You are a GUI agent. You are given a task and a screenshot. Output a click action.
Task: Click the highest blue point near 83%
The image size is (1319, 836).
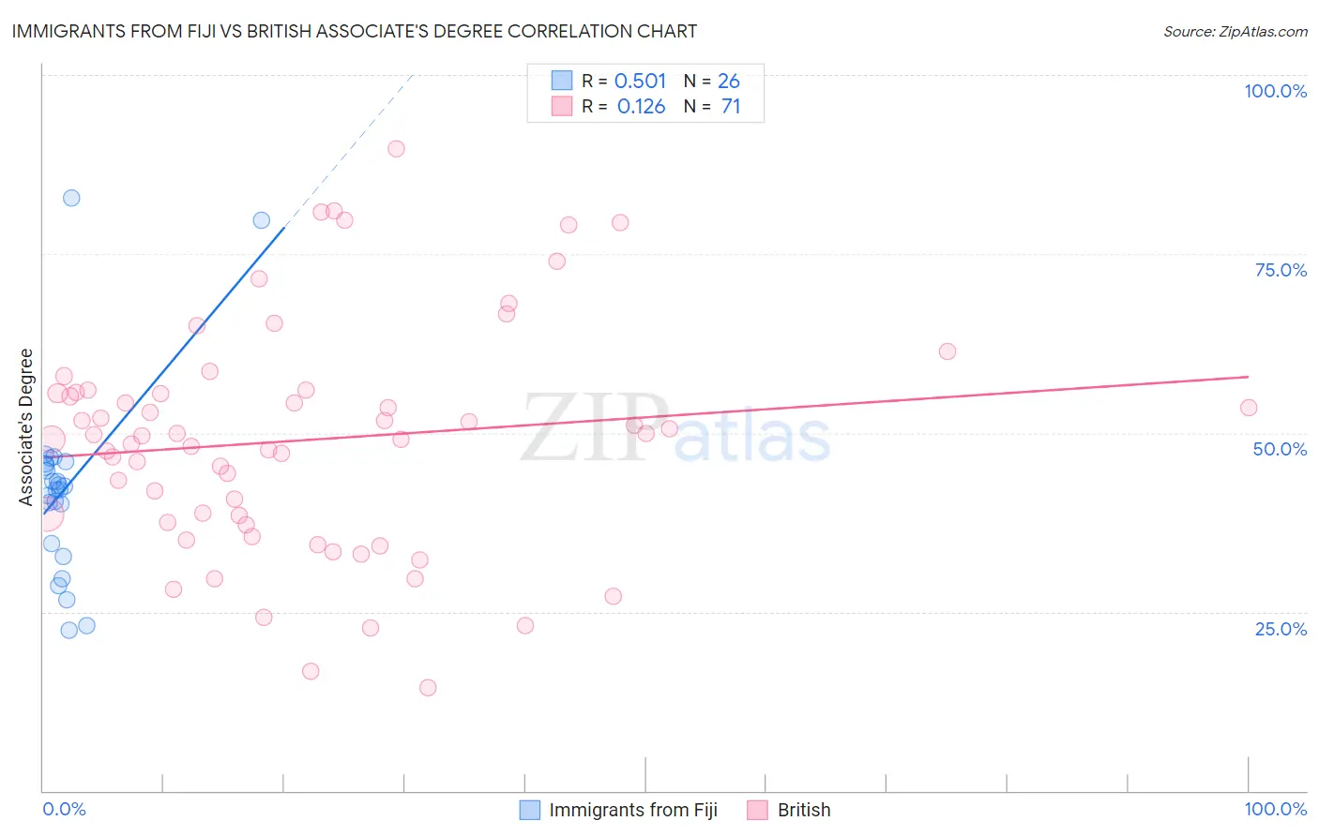71,198
